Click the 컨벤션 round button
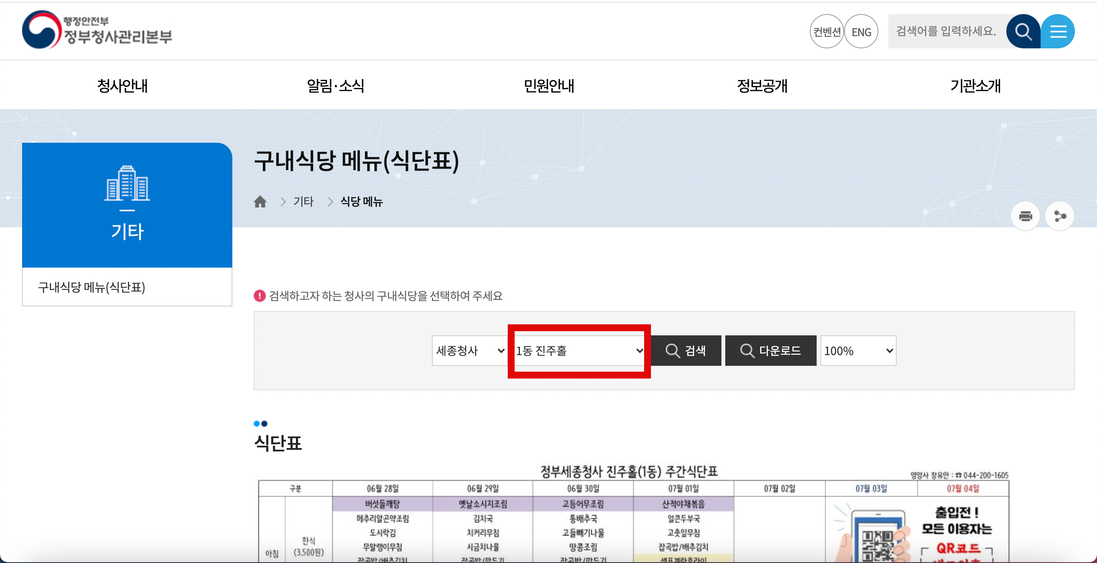 tap(827, 32)
